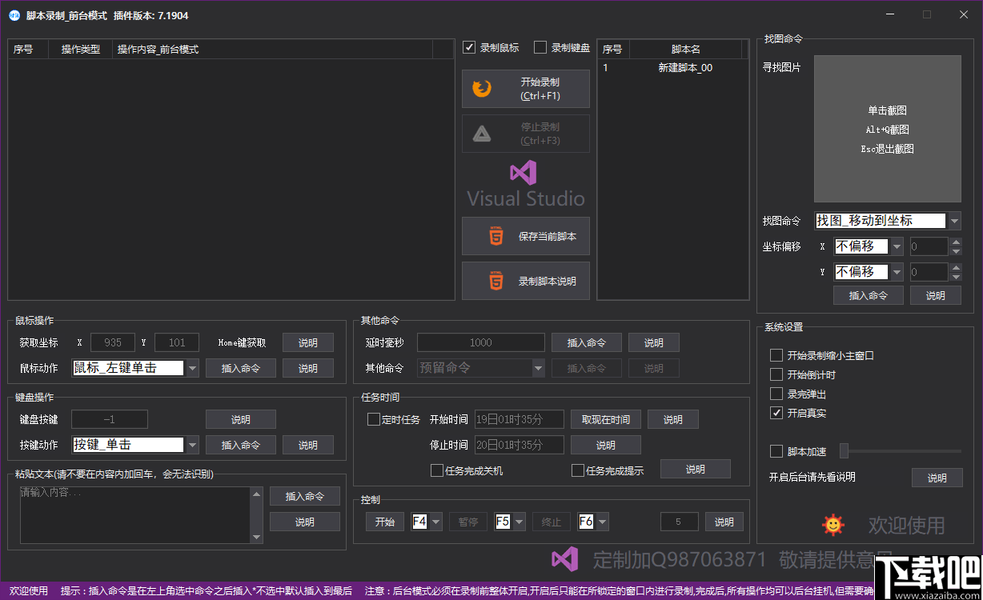Click the 保存当前脚本 button

[526, 237]
